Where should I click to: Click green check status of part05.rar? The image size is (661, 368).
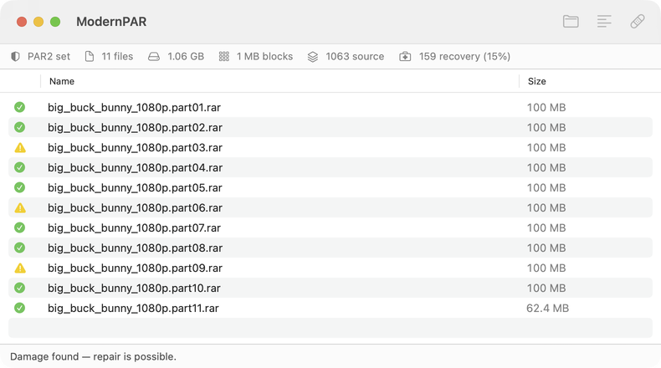click(19, 187)
